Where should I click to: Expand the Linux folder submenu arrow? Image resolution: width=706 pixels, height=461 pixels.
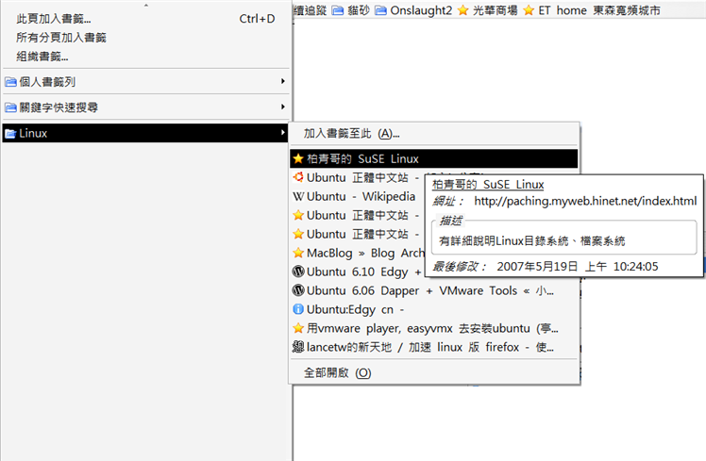coord(283,133)
